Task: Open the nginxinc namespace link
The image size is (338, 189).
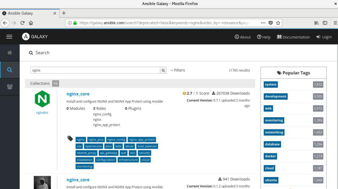Action: 42,113
